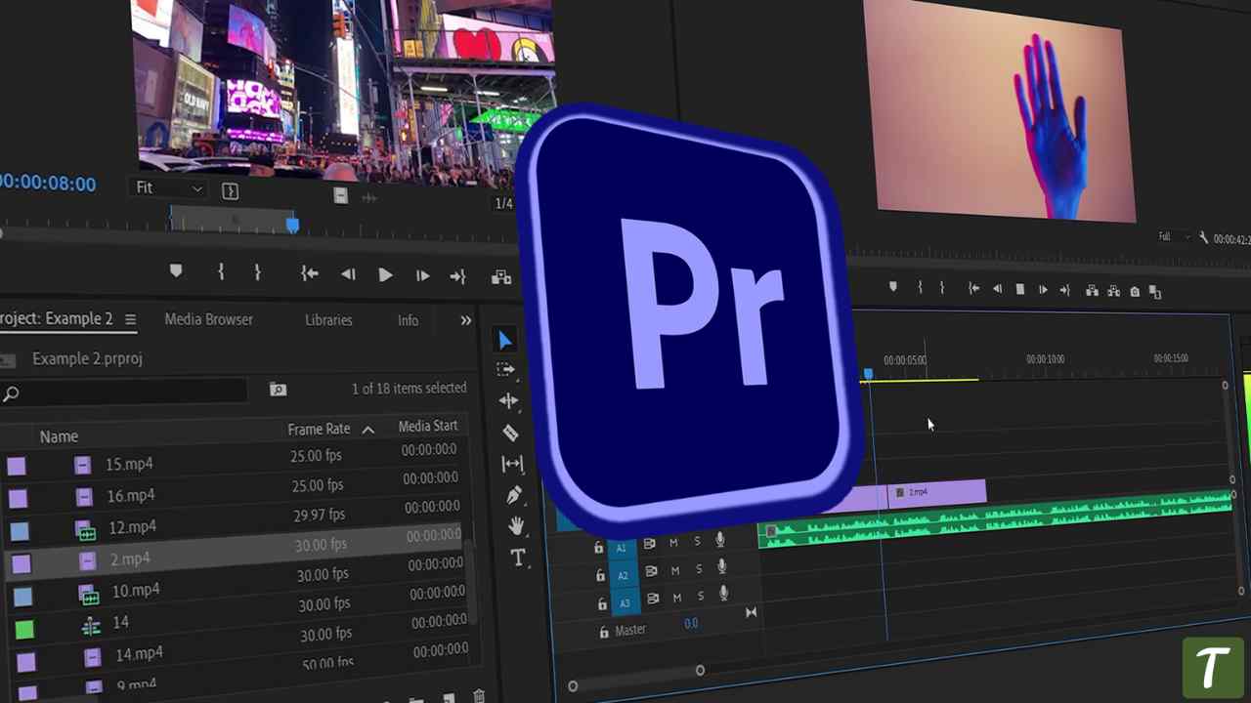Go to In point in Program monitor

tap(973, 289)
